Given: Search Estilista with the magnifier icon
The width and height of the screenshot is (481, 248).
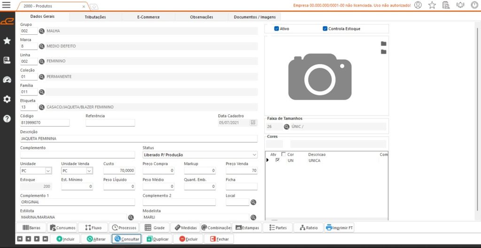Looking at the screenshot, I should 131,217.
